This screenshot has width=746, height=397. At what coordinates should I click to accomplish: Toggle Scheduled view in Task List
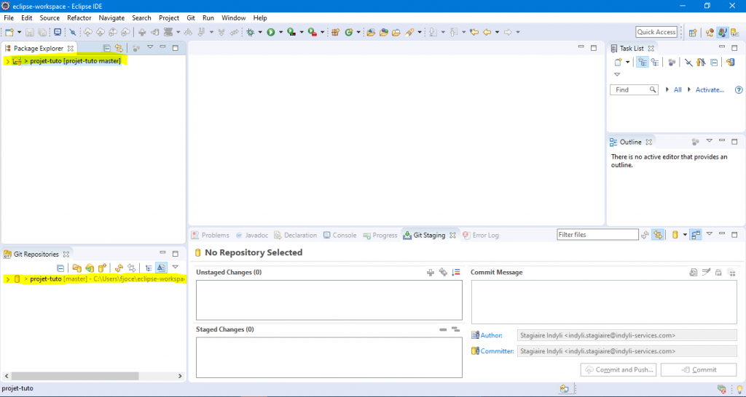coord(655,63)
